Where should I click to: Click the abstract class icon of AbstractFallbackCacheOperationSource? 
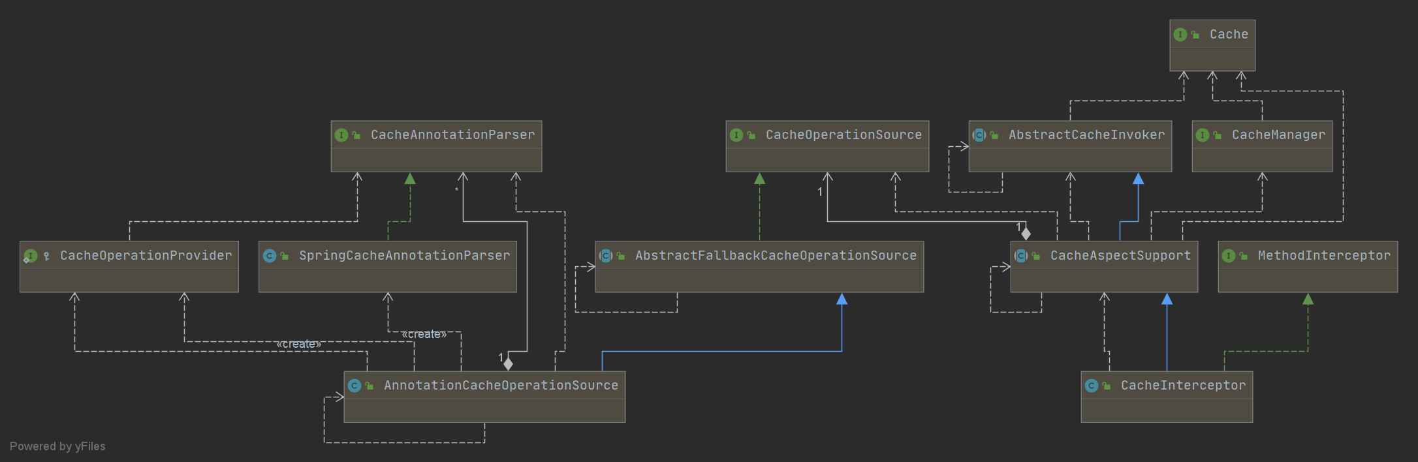click(x=606, y=256)
